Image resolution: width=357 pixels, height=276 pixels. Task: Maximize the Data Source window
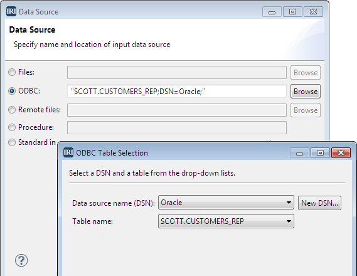(x=292, y=11)
